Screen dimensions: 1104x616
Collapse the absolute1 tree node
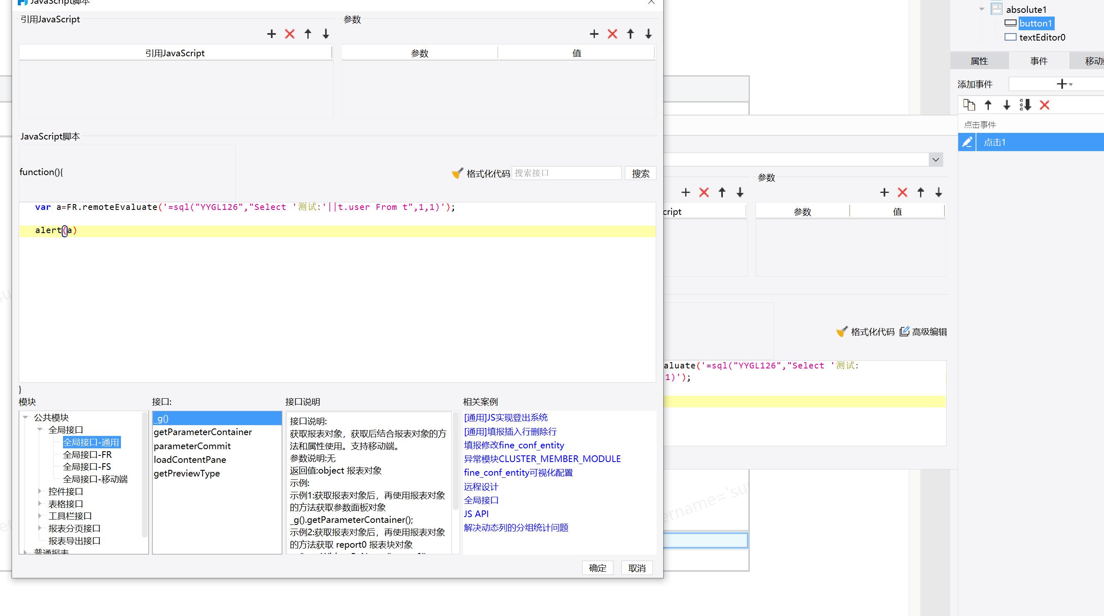982,9
